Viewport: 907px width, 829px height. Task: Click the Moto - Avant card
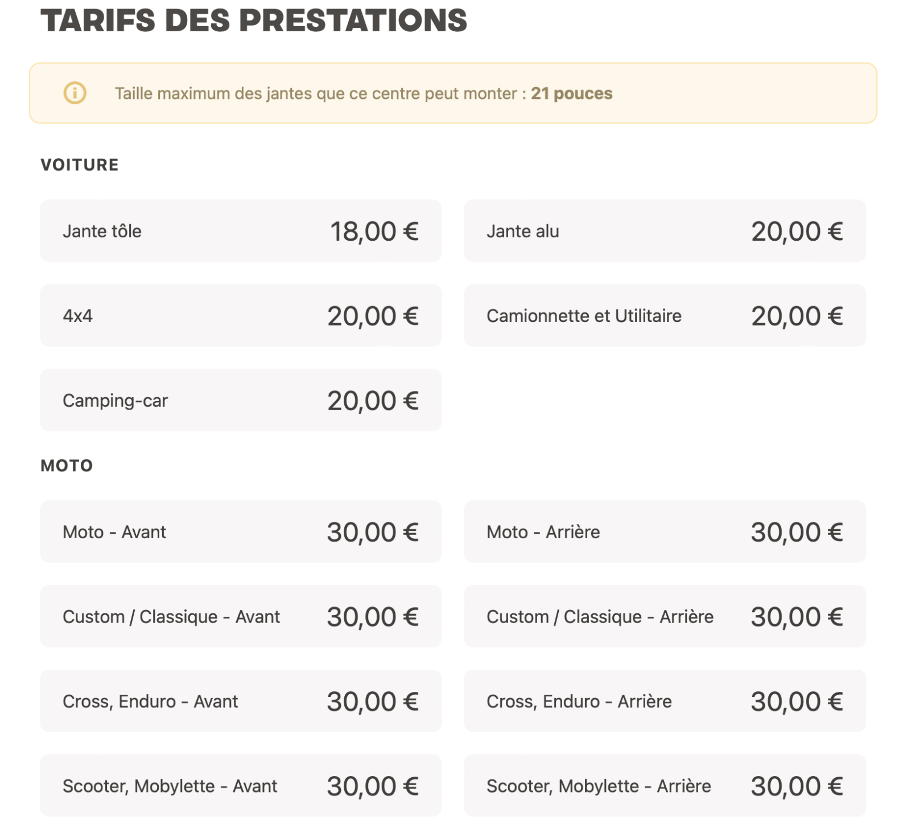pos(240,532)
